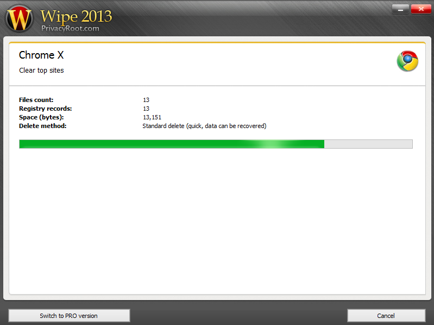Minimize the Wipe 2013 window
This screenshot has height=325, width=434.
[400, 9]
